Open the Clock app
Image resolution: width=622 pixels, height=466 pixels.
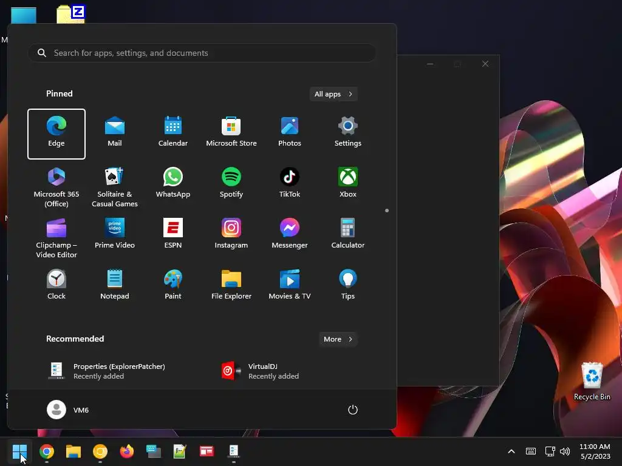pos(56,286)
